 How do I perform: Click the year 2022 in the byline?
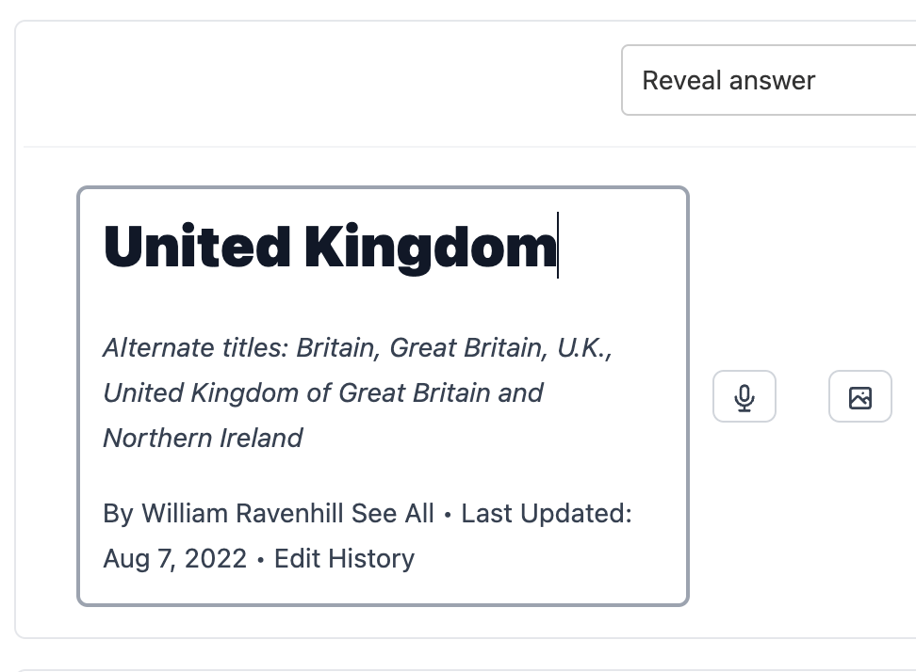216,559
